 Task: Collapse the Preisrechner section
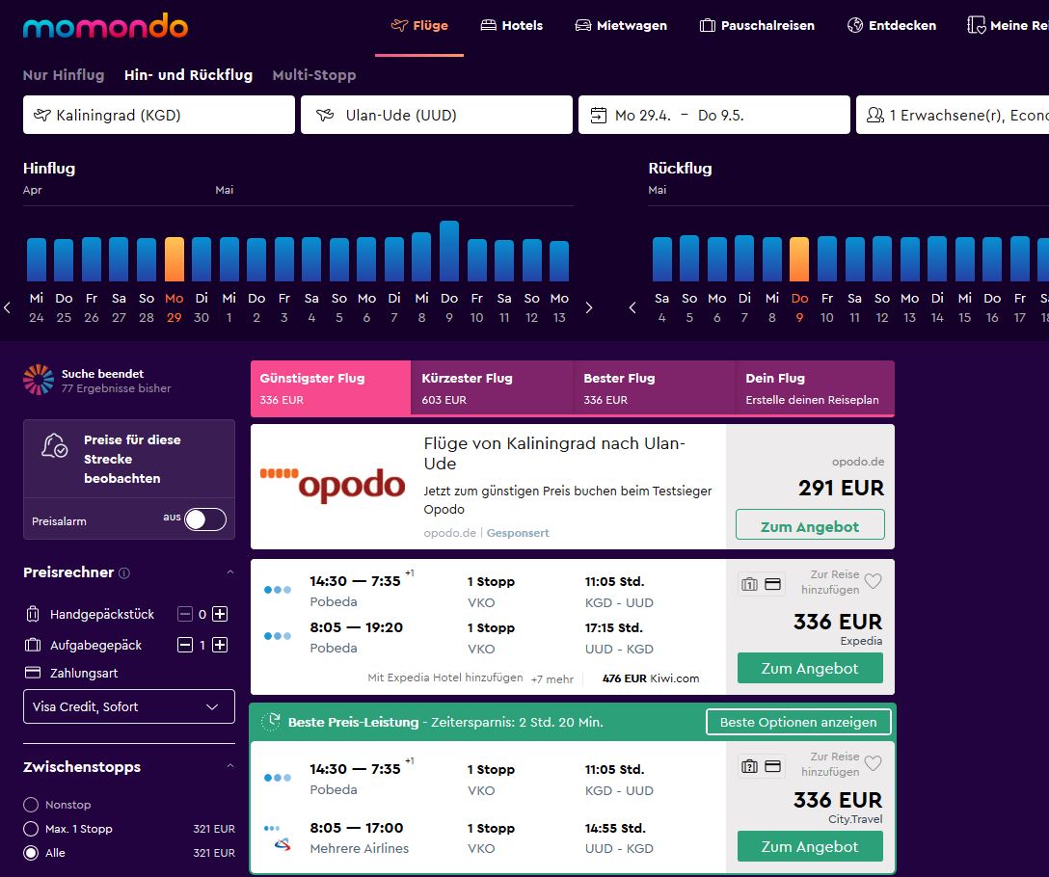click(230, 572)
